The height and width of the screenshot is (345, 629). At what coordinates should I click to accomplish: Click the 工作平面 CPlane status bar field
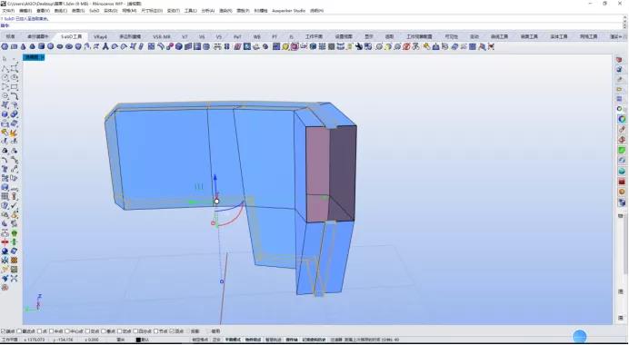coord(10,340)
